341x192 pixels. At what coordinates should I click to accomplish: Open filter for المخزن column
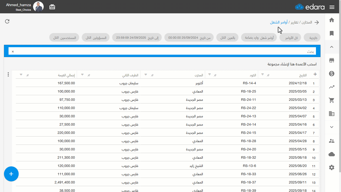(146, 74)
